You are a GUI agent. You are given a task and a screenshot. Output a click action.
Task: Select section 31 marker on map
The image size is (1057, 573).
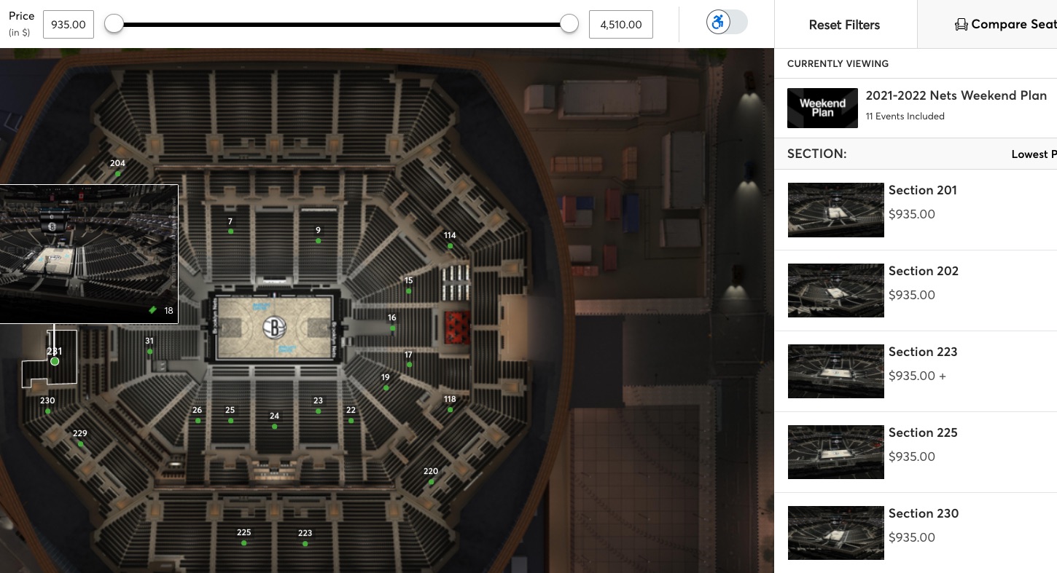[149, 352]
